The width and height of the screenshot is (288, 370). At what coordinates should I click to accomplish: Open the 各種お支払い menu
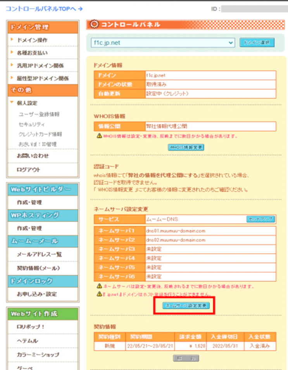pos(32,53)
